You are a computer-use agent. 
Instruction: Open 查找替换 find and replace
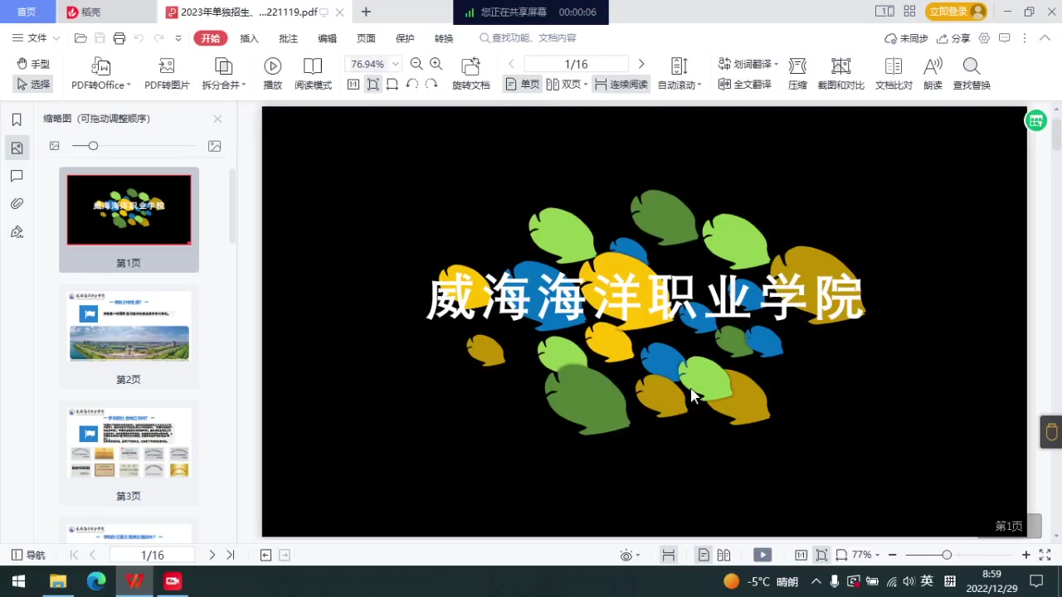972,74
